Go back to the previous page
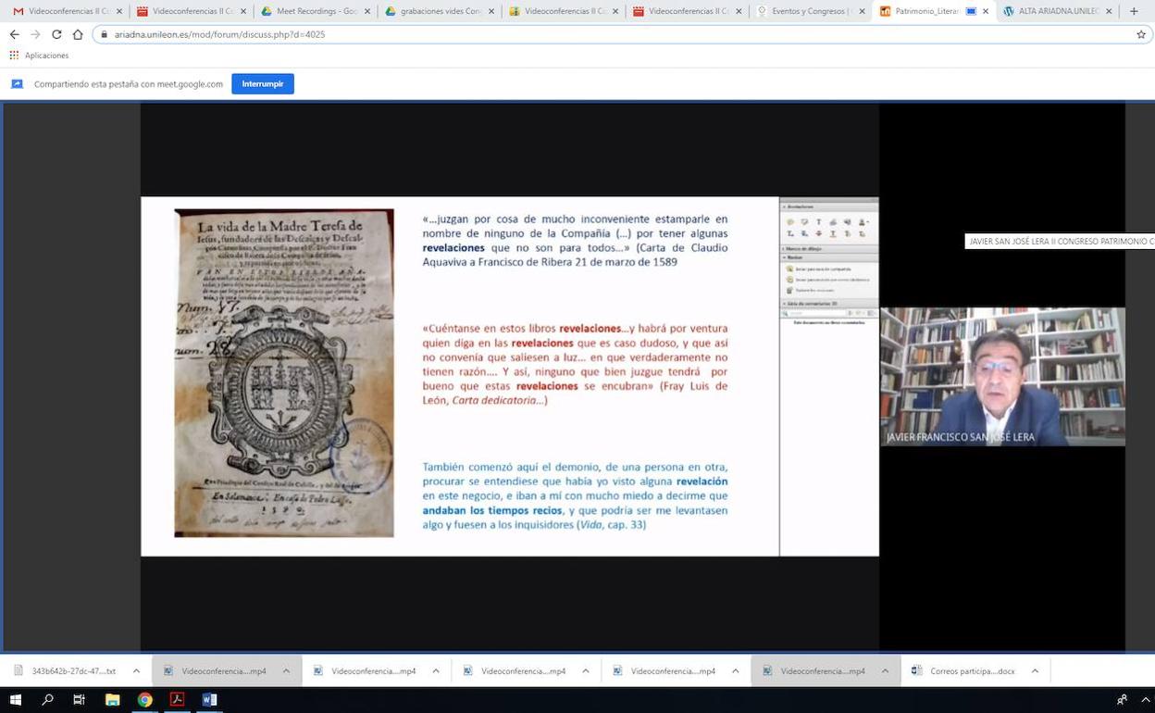1155x713 pixels. [14, 34]
